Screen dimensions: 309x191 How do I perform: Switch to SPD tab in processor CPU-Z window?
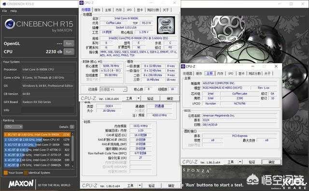[x=129, y=10]
